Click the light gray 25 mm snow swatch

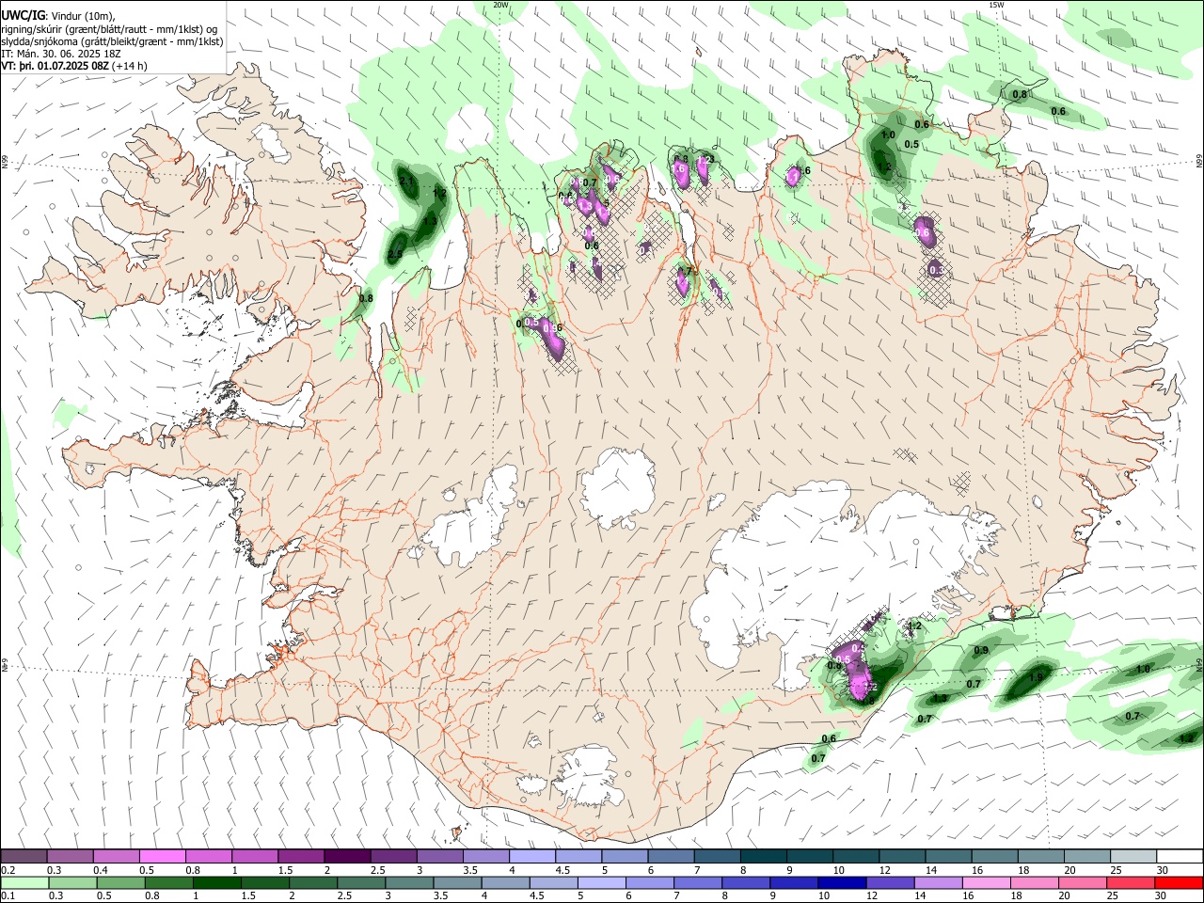click(x=1133, y=857)
